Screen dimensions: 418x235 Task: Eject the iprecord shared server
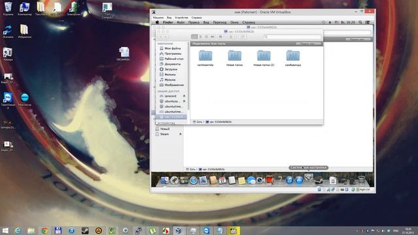184,96
